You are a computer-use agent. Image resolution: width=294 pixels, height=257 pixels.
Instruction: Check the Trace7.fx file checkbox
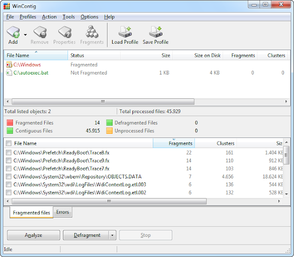9,168
